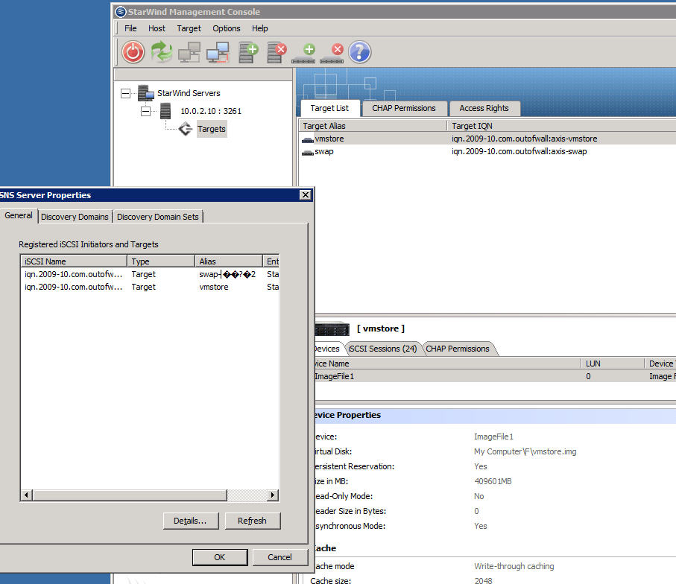This screenshot has width=676, height=584.
Task: Open the vmstore CHAP Permissions tab
Action: [x=458, y=349]
